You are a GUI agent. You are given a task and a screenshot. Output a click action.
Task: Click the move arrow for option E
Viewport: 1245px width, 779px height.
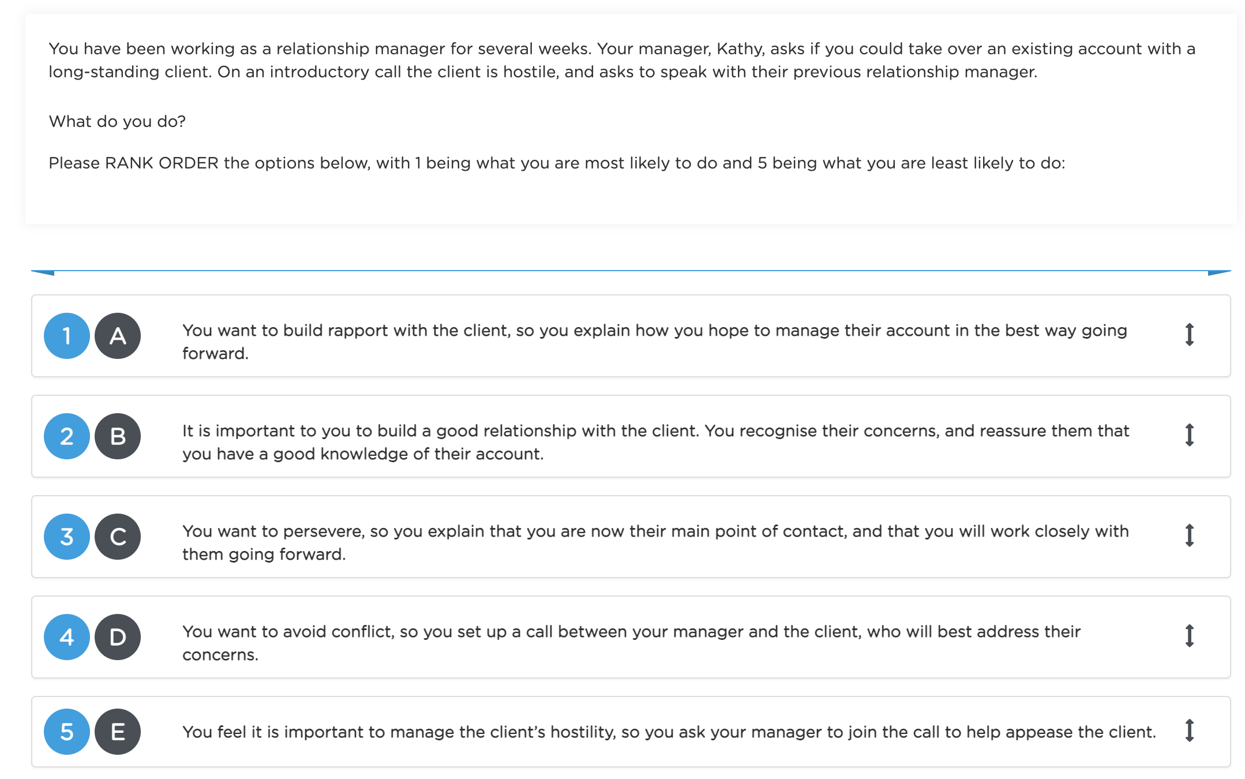(1189, 731)
